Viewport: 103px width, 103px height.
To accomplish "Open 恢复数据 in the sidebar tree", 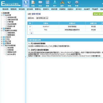I will tap(11, 50).
